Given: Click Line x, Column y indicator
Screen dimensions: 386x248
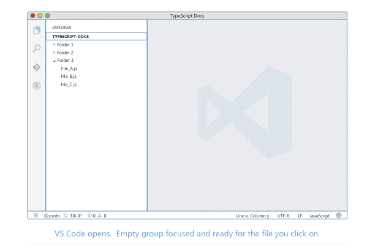Looking at the screenshot, I should tap(252, 216).
